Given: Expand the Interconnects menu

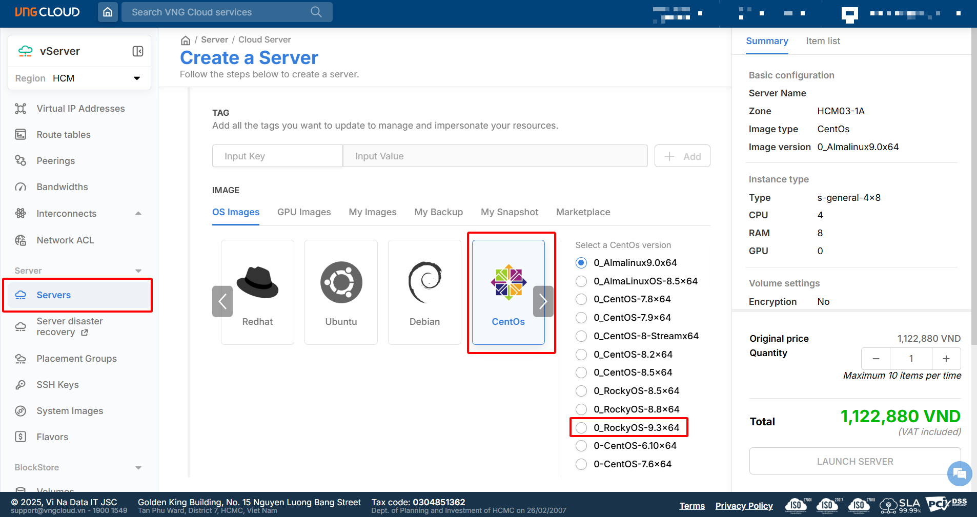Looking at the screenshot, I should (138, 214).
